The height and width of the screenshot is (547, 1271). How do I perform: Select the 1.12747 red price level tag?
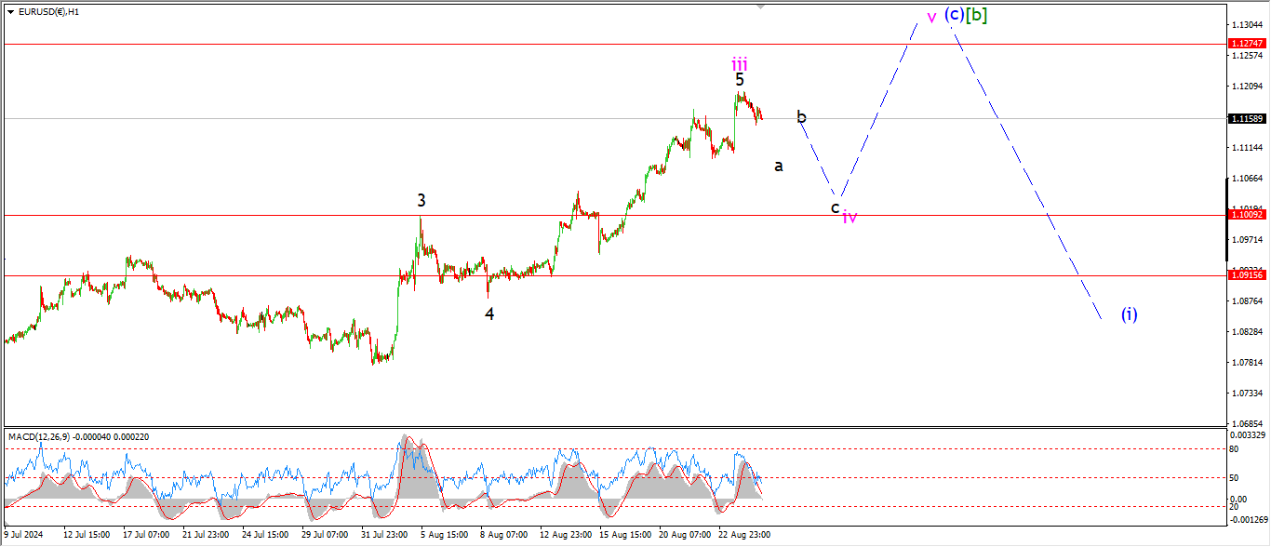pyautogui.click(x=1248, y=44)
